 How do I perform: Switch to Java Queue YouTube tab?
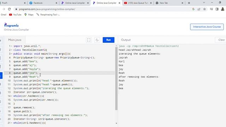pyautogui.click(x=138, y=3)
